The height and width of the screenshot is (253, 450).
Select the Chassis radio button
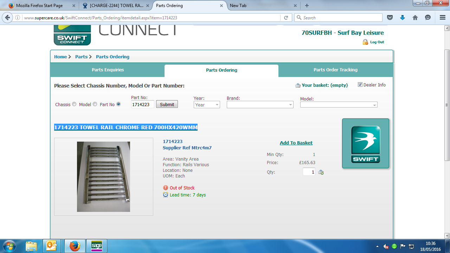click(x=74, y=104)
